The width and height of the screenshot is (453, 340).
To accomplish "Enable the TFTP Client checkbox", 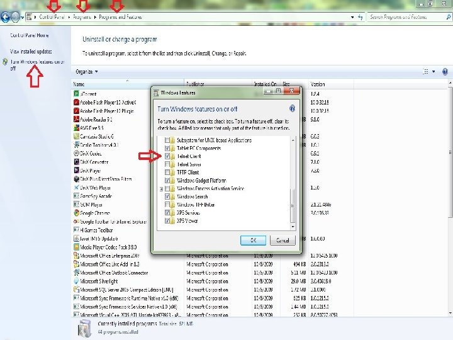I will tap(167, 173).
